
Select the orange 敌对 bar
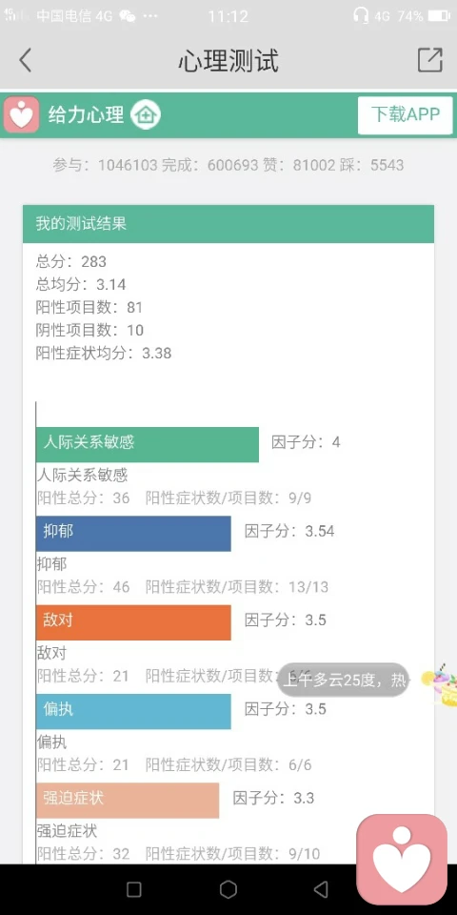[133, 622]
